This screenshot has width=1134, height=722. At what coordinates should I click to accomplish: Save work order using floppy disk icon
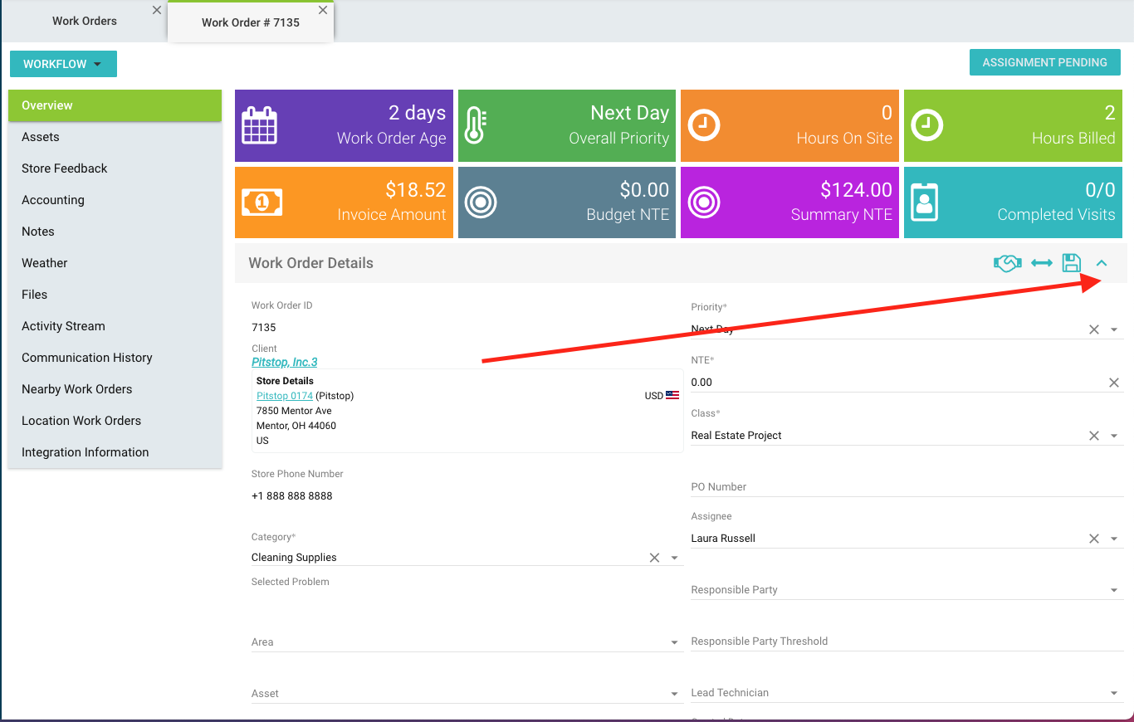pyautogui.click(x=1071, y=263)
